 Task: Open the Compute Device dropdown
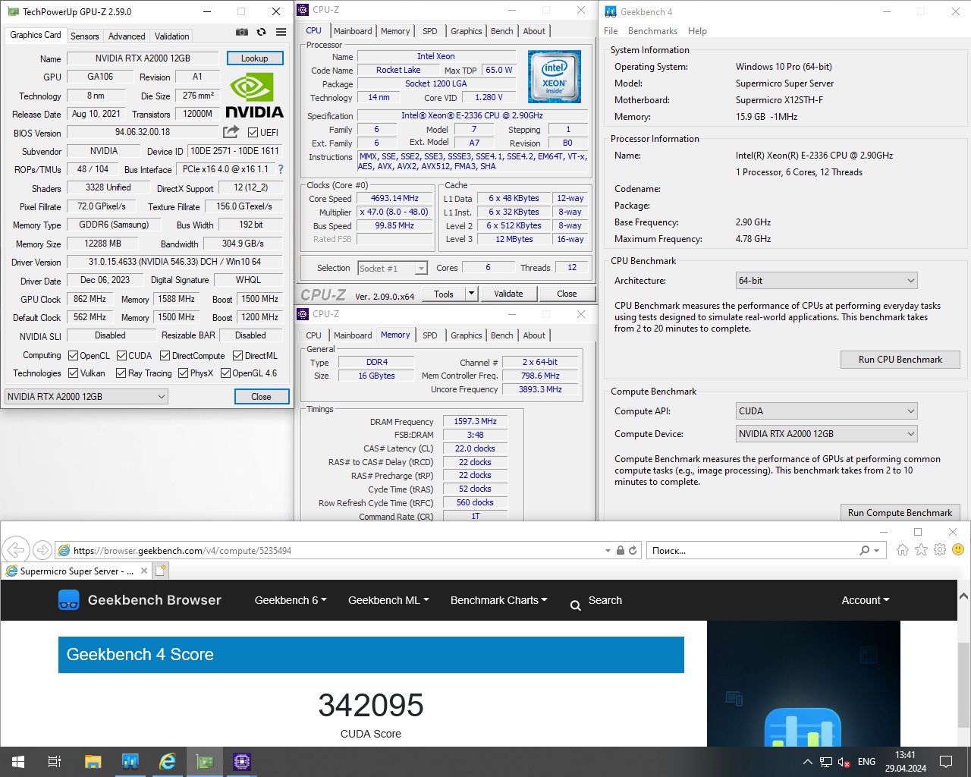tap(826, 434)
